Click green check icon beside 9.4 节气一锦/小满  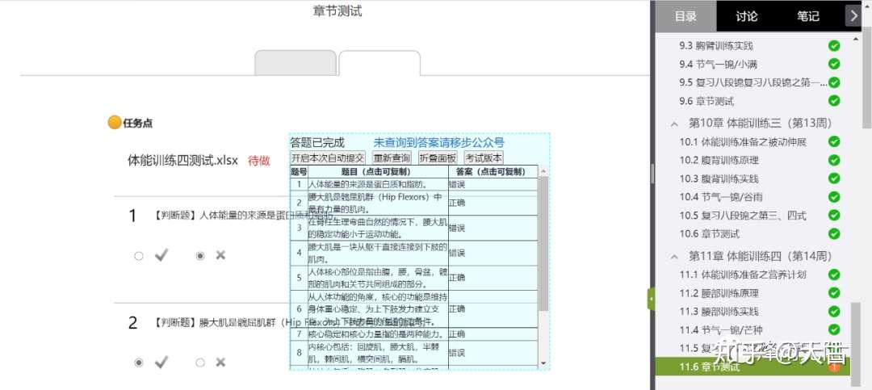coord(833,64)
